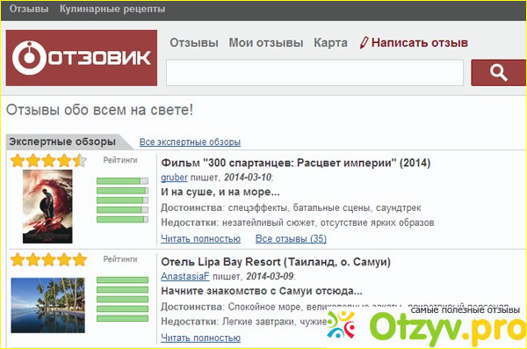Click first green rating bar of film review
This screenshot has height=349, width=527.
click(x=122, y=181)
